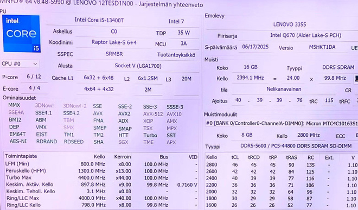
Task: Click module type DDR5-5600 / PC5-44800 field
Action: click(x=296, y=146)
